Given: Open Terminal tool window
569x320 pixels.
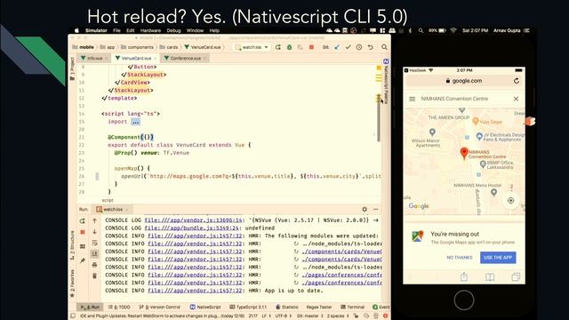Looking at the screenshot, I should [352, 307].
